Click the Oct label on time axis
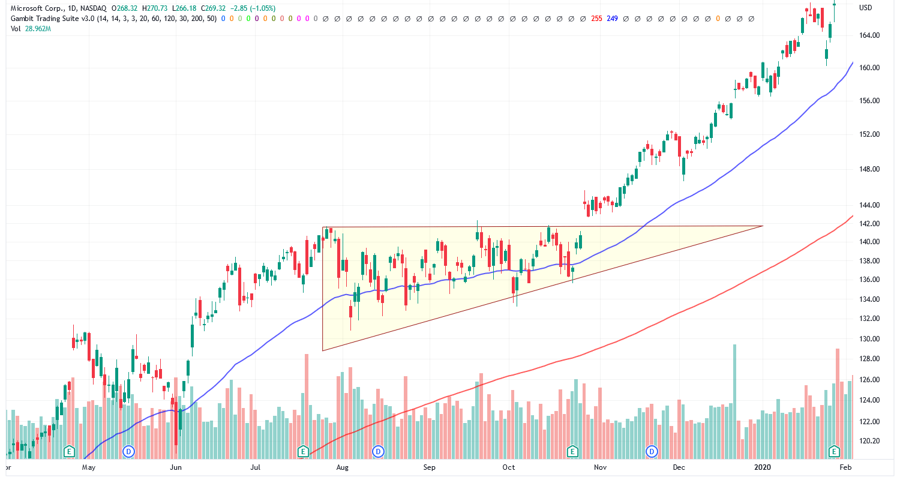Viewport: 900px width, 480px height. coord(509,467)
